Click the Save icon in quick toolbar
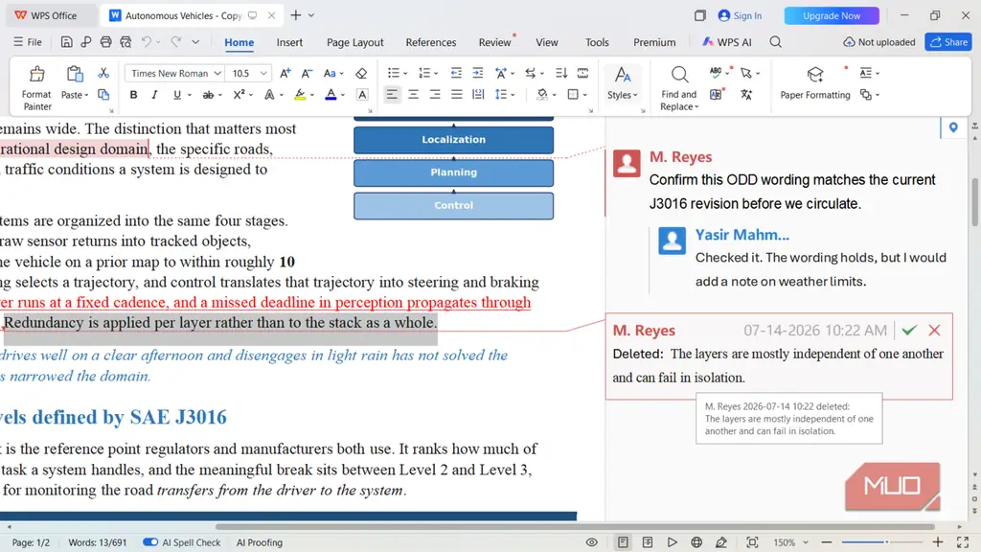 [x=66, y=42]
